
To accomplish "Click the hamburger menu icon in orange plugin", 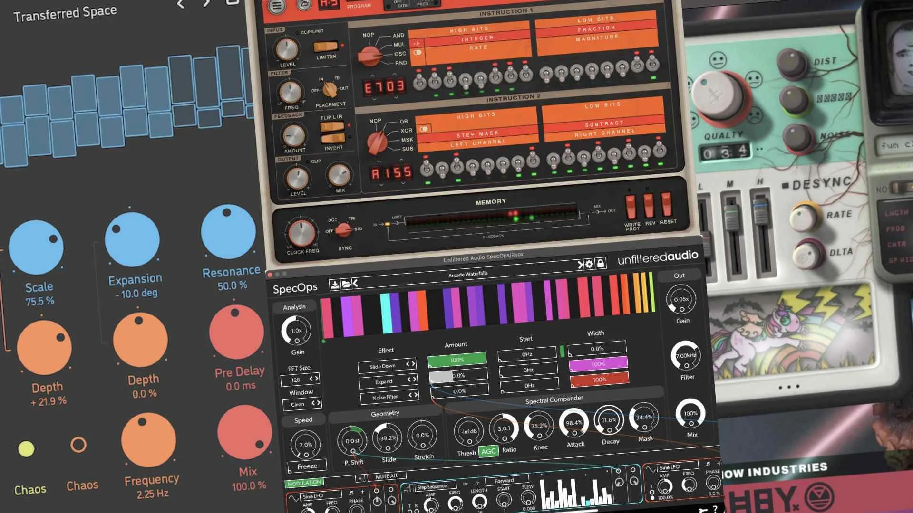I will click(x=277, y=6).
